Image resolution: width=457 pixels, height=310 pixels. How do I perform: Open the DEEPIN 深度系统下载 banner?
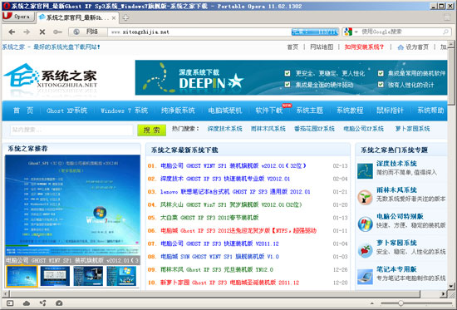click(x=291, y=77)
